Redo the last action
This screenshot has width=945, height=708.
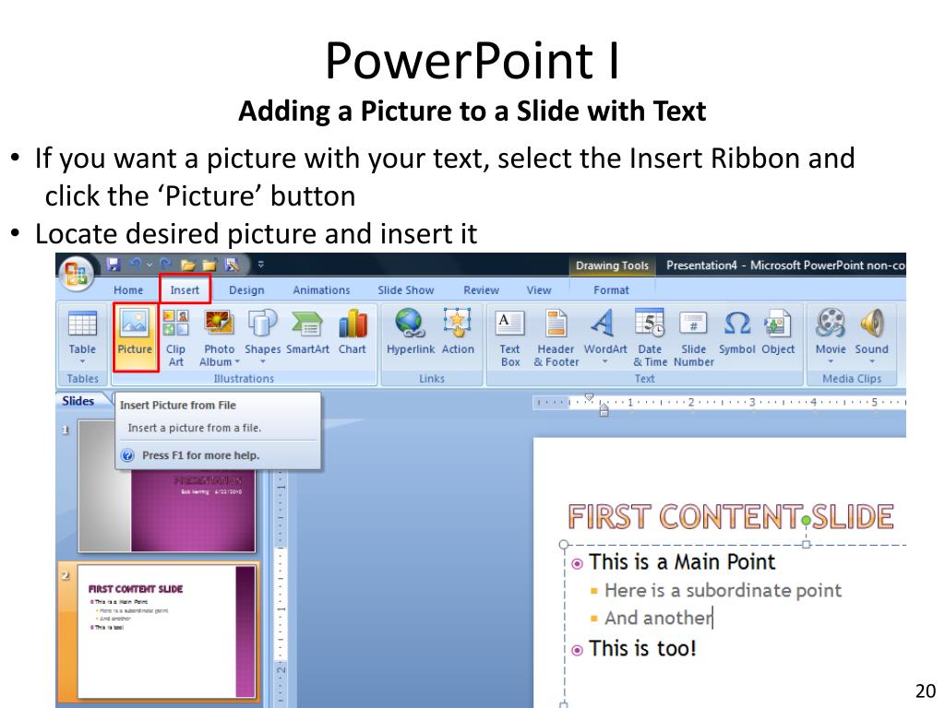166,265
